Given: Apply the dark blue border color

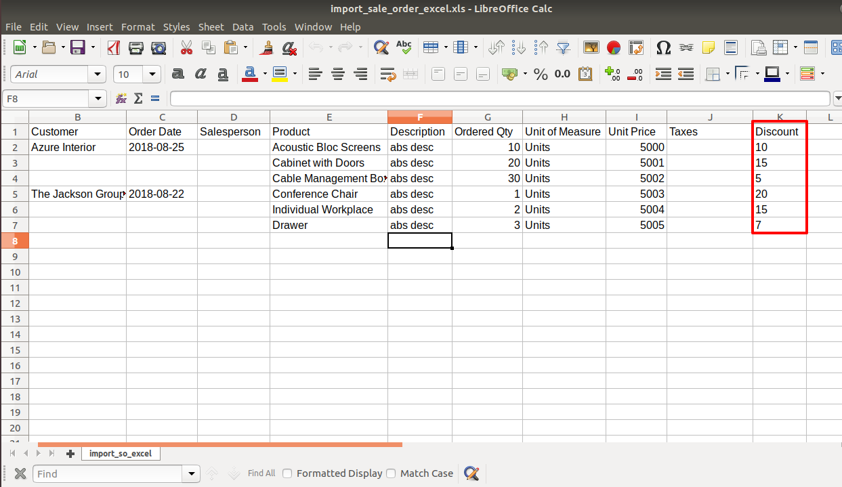Looking at the screenshot, I should click(x=772, y=74).
